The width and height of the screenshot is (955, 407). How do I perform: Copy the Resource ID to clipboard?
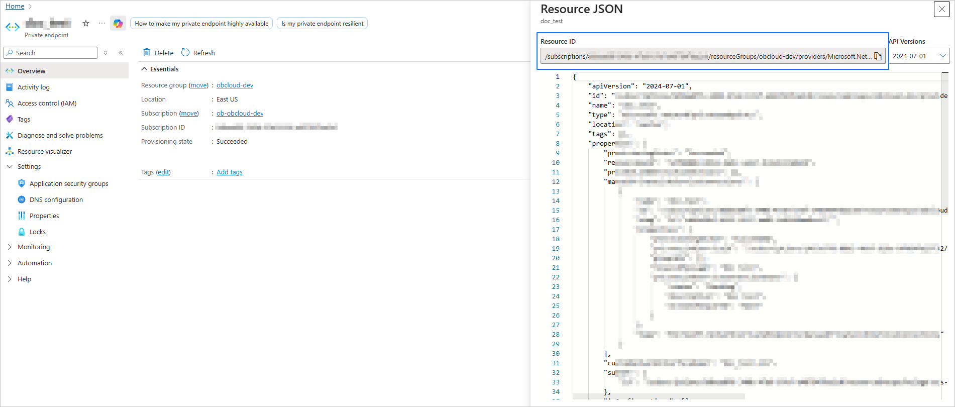point(878,56)
